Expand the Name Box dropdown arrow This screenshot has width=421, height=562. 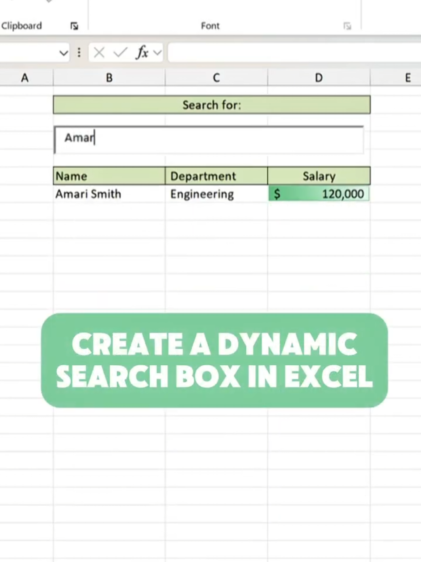pos(63,53)
